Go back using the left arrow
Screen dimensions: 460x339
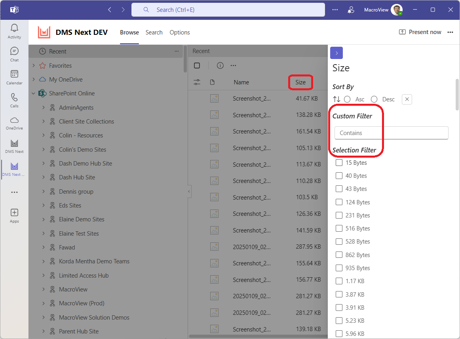pos(110,10)
